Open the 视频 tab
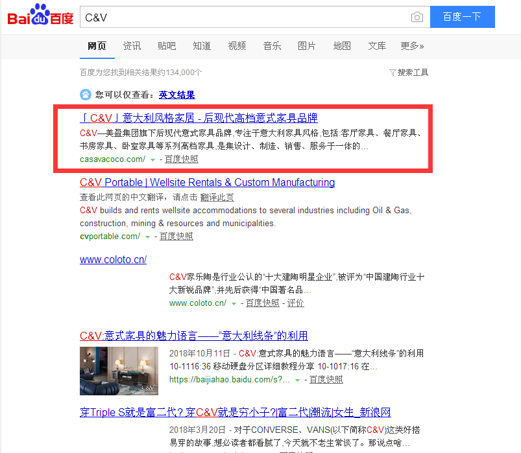 [x=237, y=46]
